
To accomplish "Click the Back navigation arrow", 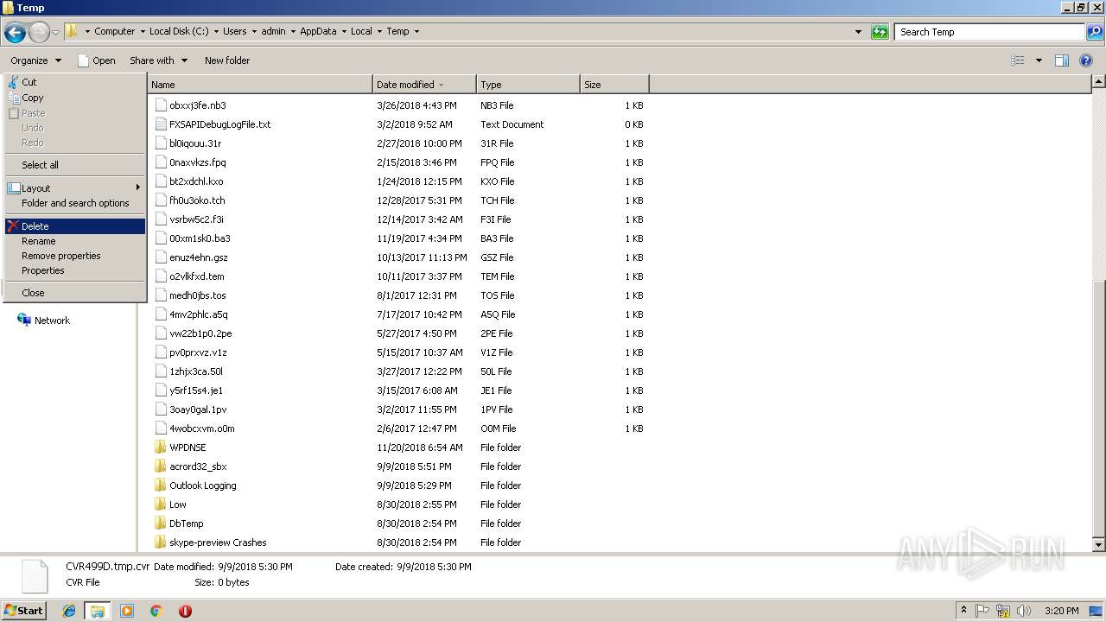I will [15, 33].
